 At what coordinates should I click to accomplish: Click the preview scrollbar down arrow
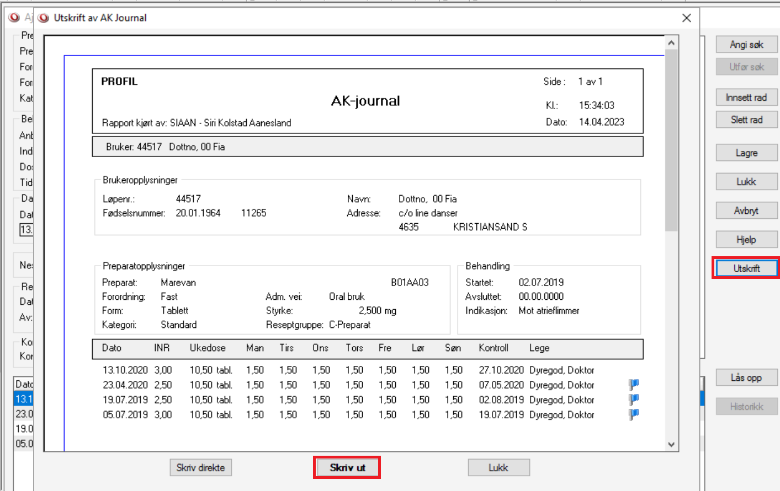tap(671, 444)
